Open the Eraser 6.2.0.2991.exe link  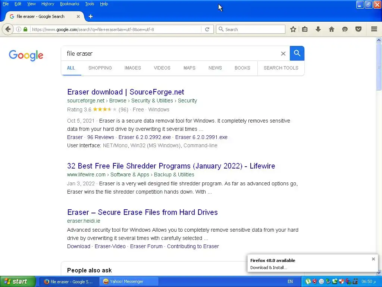(x=201, y=137)
